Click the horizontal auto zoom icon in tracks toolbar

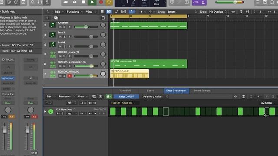(248, 12)
